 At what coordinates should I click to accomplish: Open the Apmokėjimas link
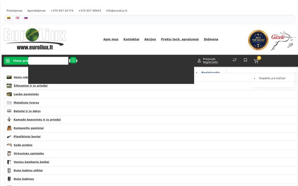pyautogui.click(x=36, y=11)
